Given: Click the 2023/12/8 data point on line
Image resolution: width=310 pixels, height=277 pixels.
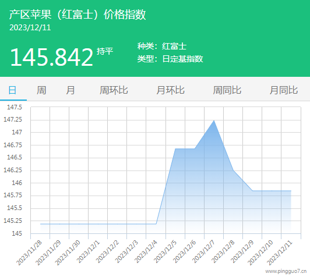Looking at the screenshot, I should pos(233,170).
